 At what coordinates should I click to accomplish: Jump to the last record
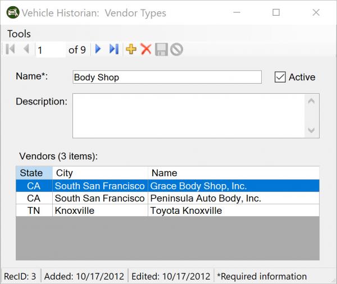tap(114, 49)
